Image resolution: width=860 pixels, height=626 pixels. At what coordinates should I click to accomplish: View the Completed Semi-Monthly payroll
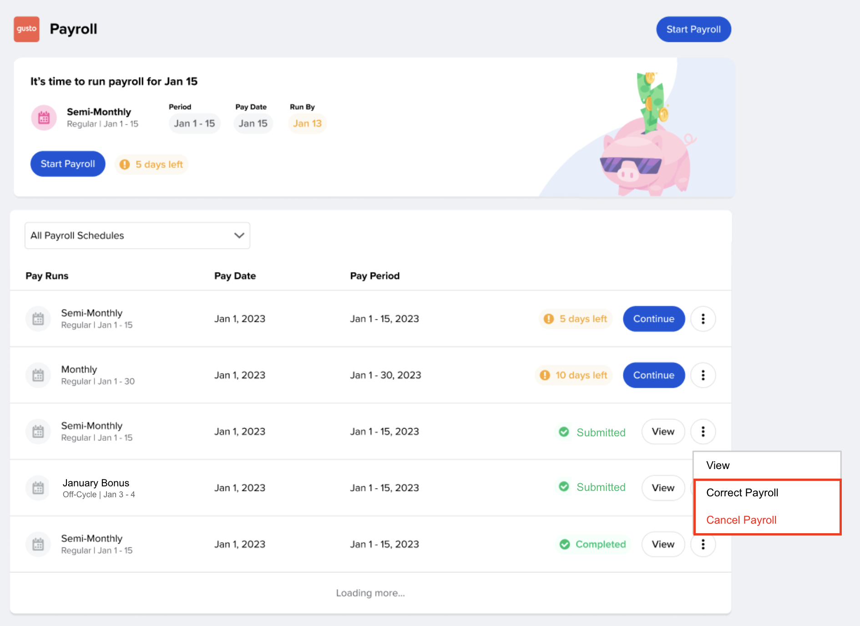coord(663,545)
